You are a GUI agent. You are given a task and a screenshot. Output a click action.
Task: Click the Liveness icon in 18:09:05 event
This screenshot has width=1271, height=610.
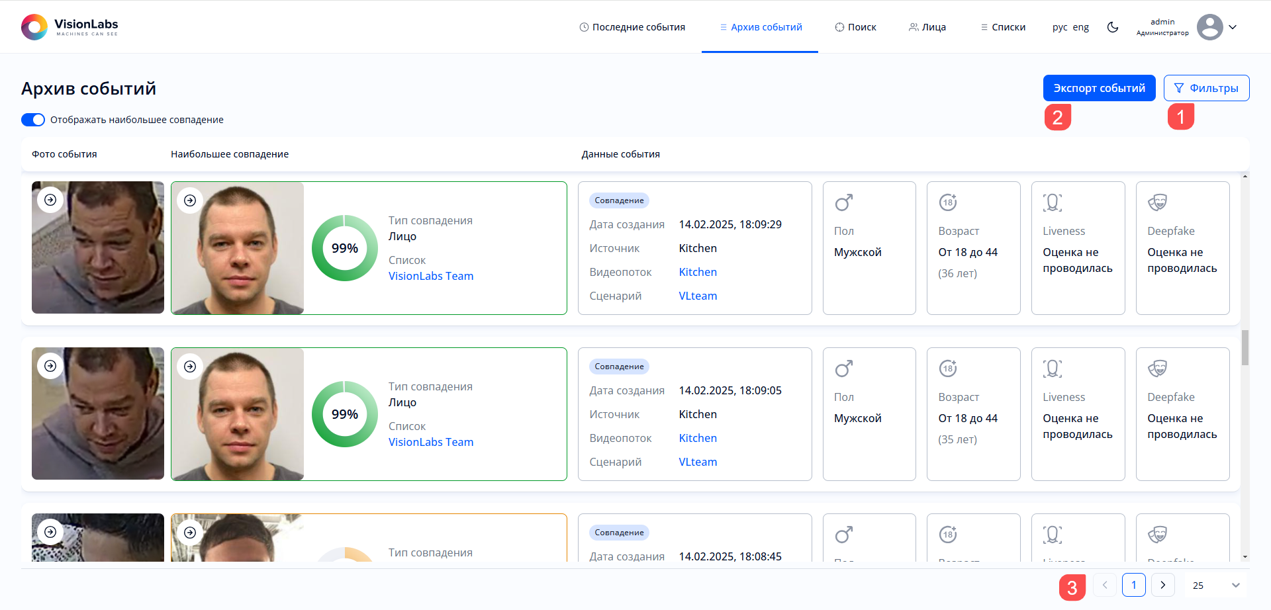click(1053, 369)
